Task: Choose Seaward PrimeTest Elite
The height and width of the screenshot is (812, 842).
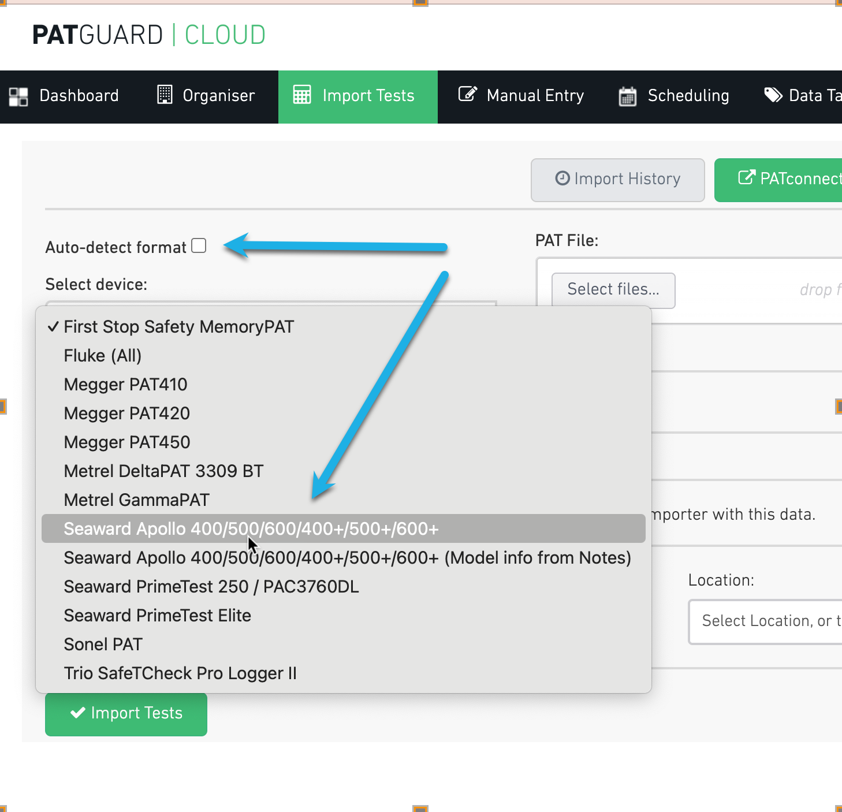Action: (344, 616)
